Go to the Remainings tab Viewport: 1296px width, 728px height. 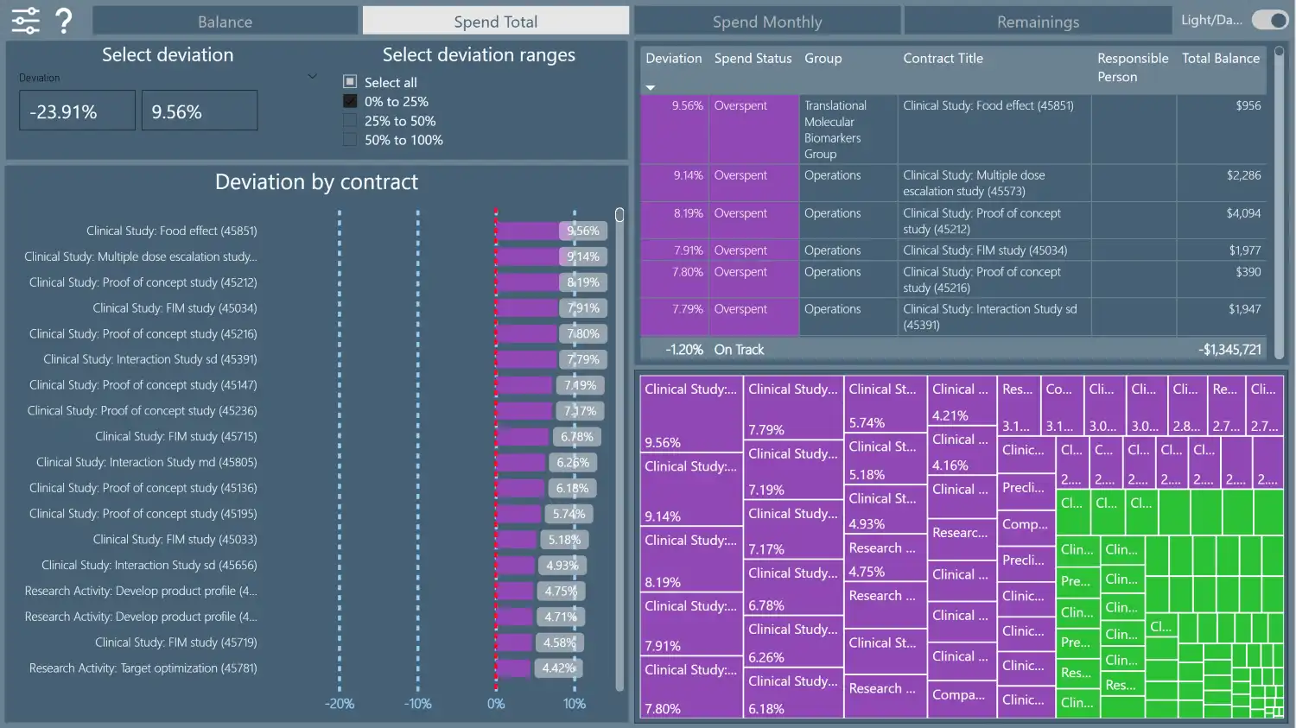tap(1038, 22)
